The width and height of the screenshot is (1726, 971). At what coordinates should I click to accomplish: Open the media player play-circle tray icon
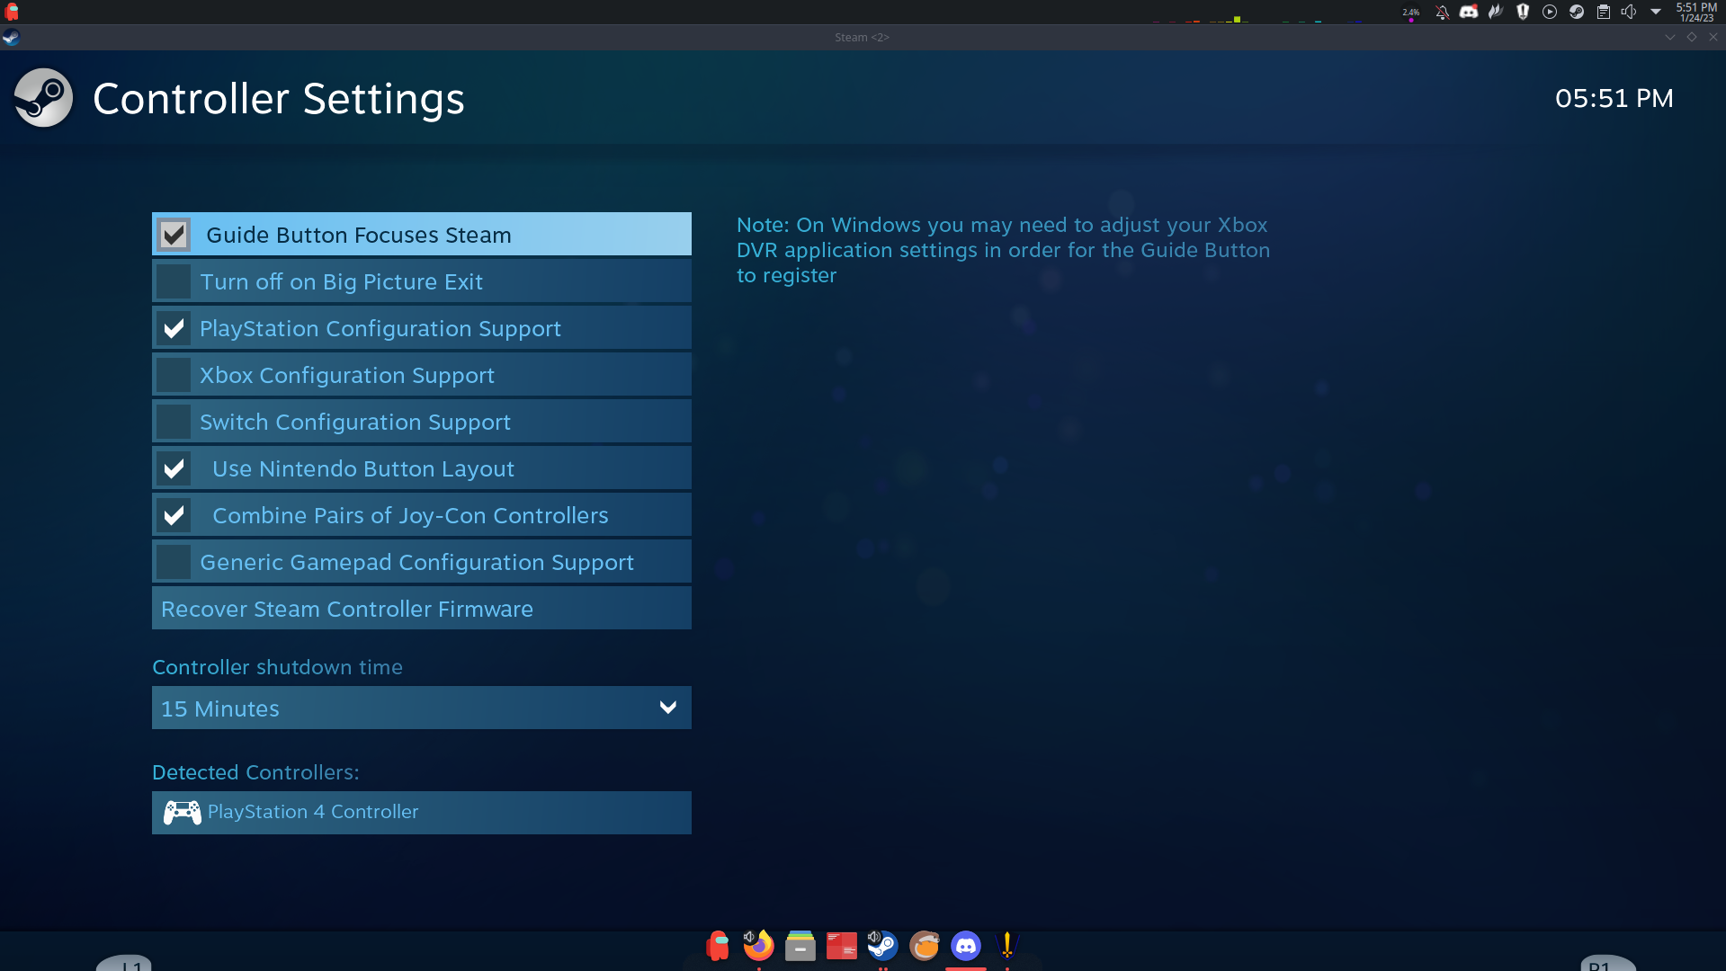pos(1550,12)
